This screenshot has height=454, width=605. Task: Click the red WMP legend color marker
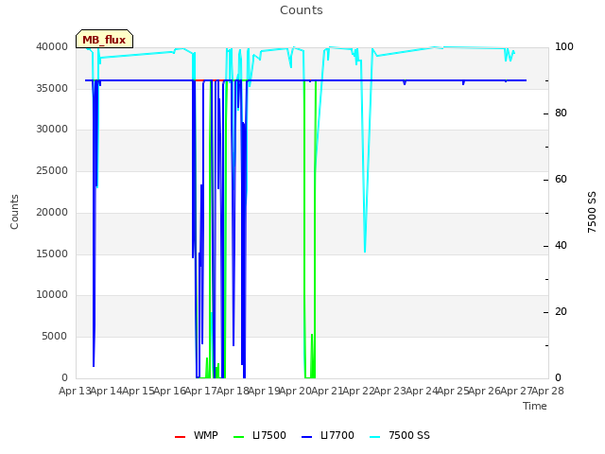point(181,437)
